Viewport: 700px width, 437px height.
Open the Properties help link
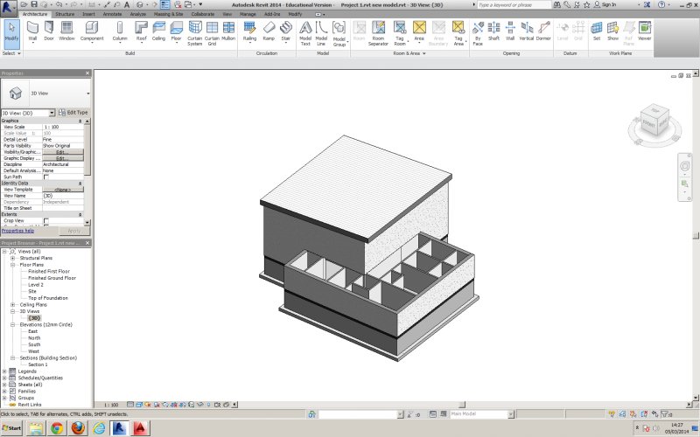click(x=17, y=231)
